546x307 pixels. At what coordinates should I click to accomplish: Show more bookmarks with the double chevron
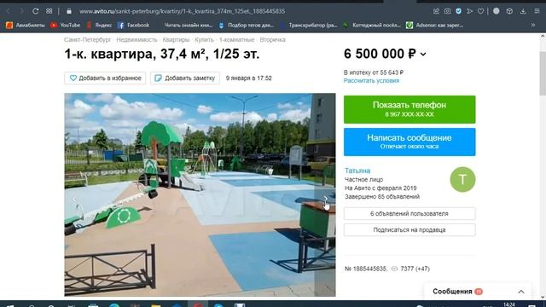tap(533, 25)
